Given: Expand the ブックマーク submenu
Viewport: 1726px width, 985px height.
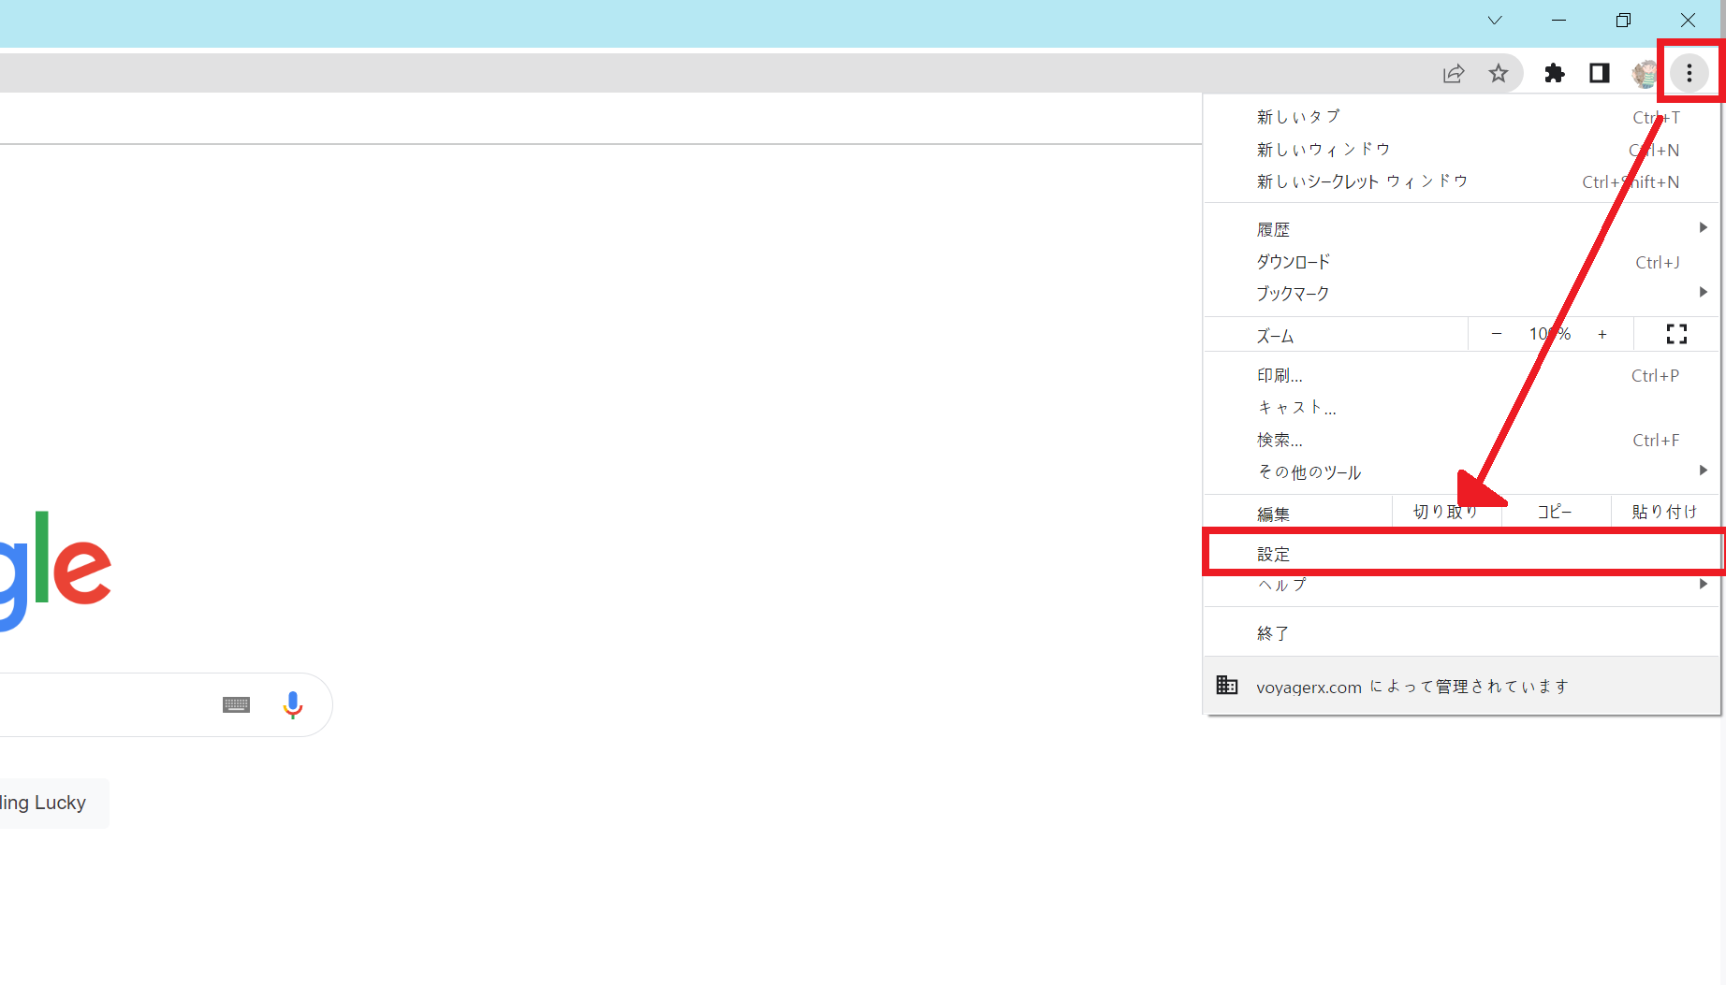Looking at the screenshot, I should 1462,294.
